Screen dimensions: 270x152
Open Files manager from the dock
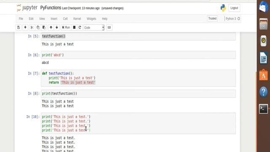[x=263, y=24]
